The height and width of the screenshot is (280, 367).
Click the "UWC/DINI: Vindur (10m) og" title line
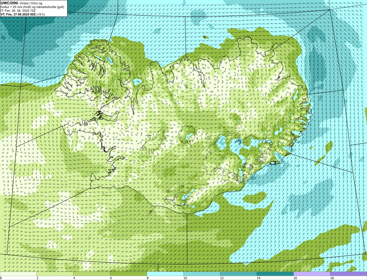pyautogui.click(x=22, y=3)
